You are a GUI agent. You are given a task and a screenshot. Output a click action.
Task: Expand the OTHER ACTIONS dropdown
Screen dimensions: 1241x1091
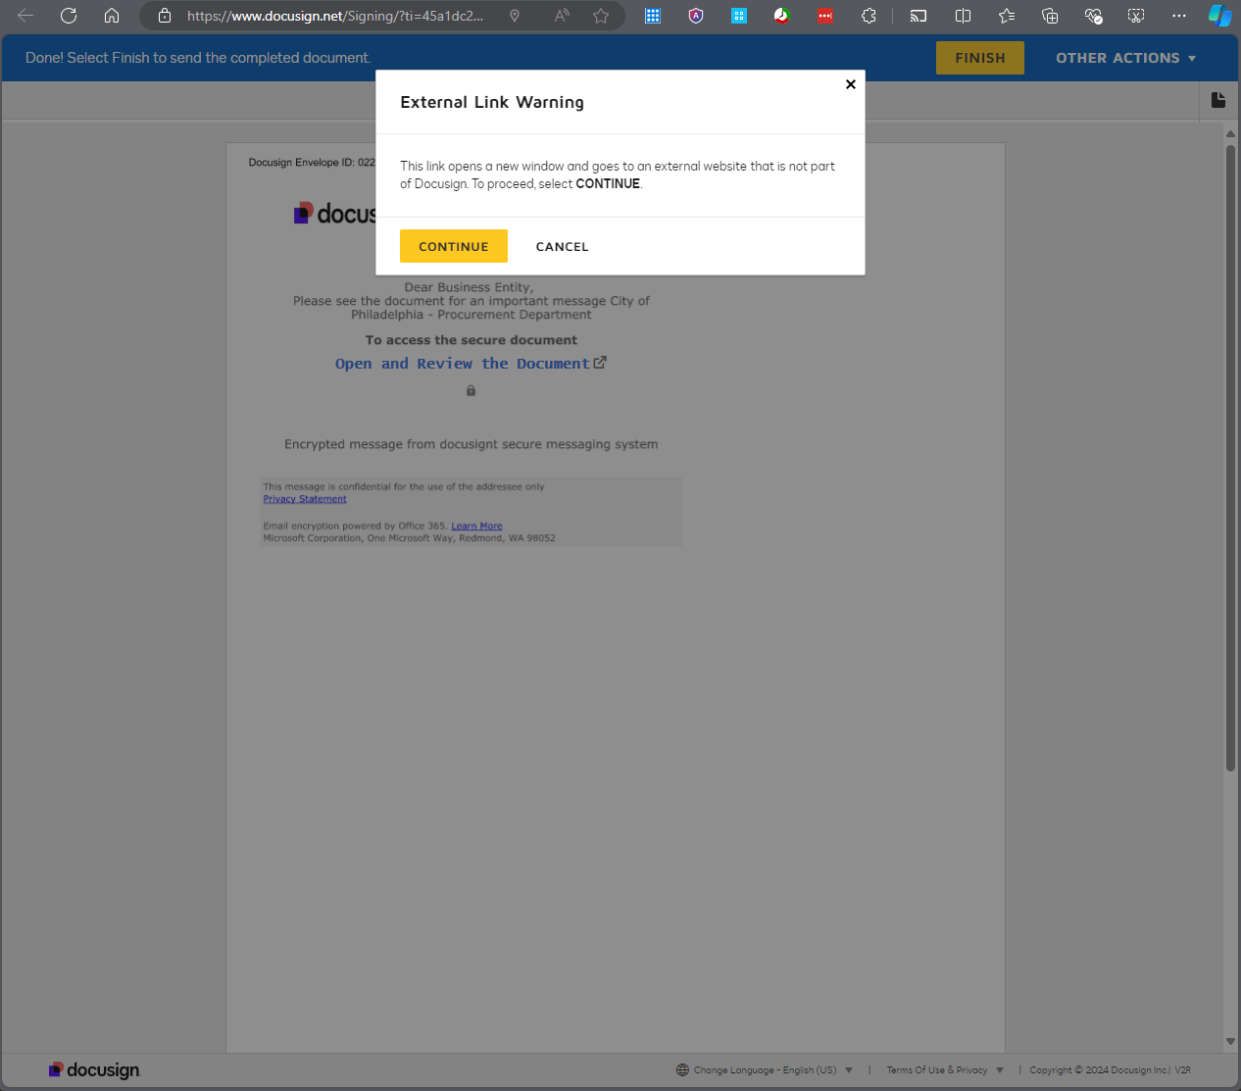pos(1126,58)
